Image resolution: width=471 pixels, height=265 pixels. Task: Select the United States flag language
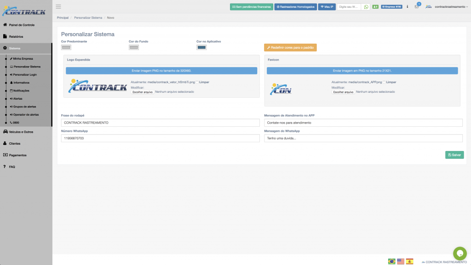[401, 261]
